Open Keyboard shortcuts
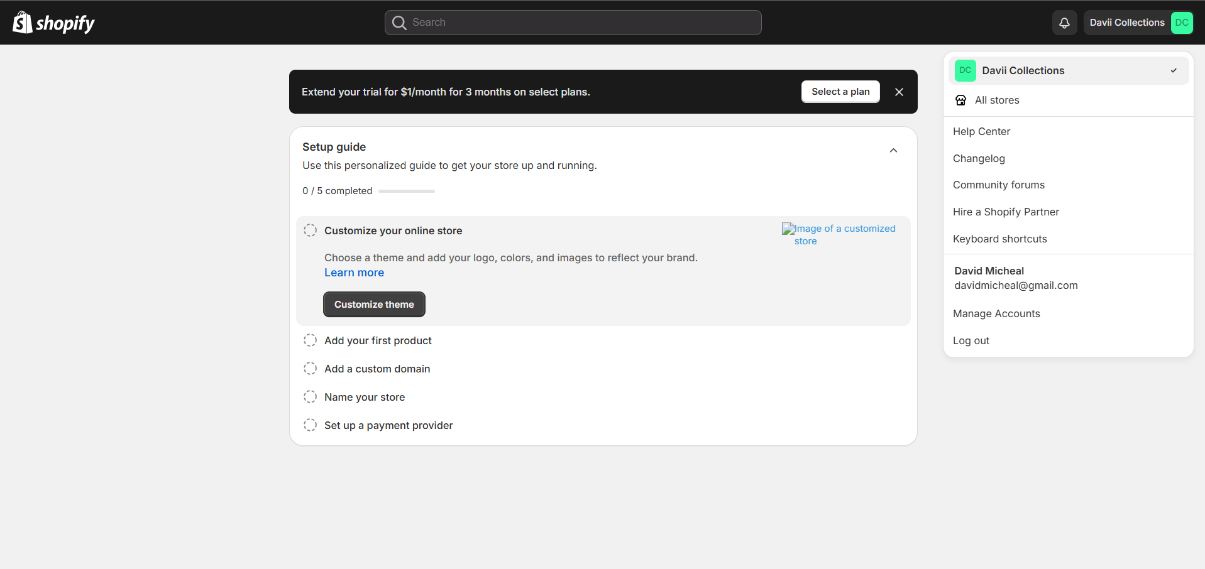The image size is (1205, 569). pos(999,239)
